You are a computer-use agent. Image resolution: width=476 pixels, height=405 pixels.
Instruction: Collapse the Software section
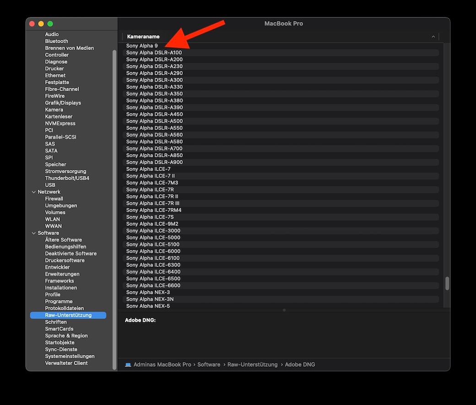tap(34, 233)
